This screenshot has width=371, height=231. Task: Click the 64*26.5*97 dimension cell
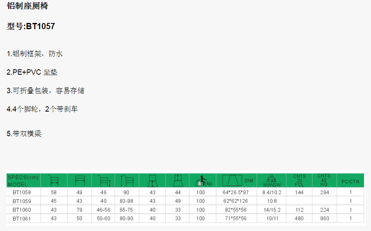pos(236,192)
